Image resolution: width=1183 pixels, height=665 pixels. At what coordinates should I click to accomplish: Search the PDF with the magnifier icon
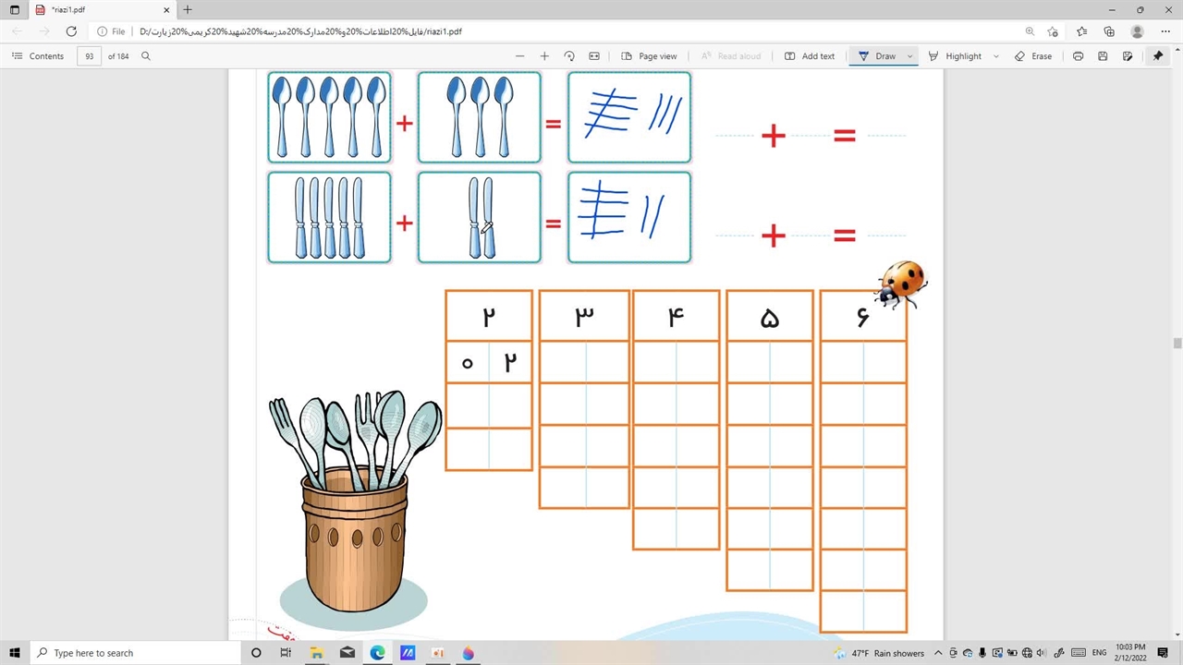[146, 56]
